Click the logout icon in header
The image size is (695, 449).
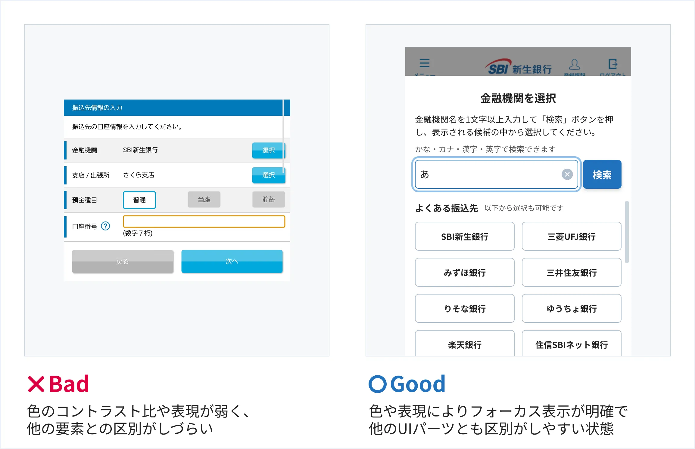613,64
